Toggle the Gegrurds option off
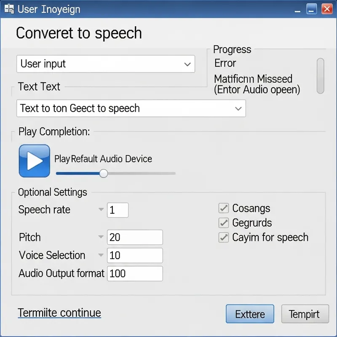Image resolution: width=337 pixels, height=337 pixels. point(223,223)
